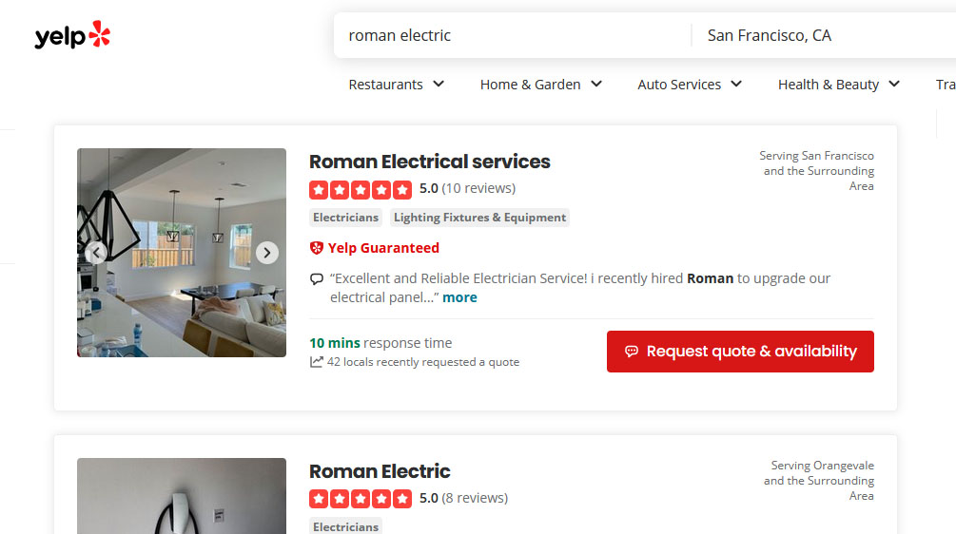Image resolution: width=956 pixels, height=534 pixels.
Task: Click the Yelp logo
Action: 72,36
